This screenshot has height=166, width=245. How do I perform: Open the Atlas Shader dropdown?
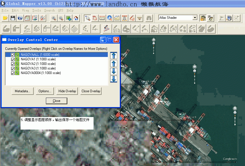point(195,18)
